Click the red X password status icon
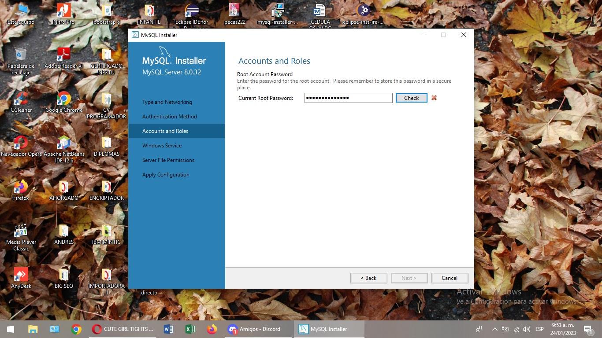 pyautogui.click(x=434, y=98)
